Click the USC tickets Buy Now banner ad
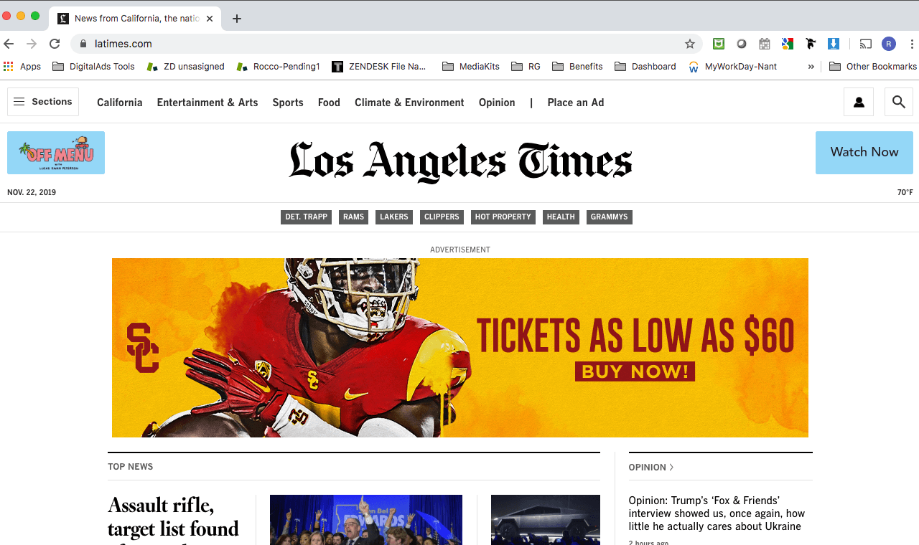The height and width of the screenshot is (545, 919). click(x=460, y=348)
